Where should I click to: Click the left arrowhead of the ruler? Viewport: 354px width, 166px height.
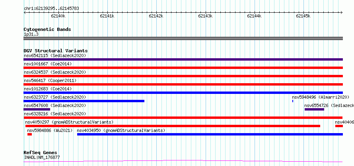coord(25,13)
